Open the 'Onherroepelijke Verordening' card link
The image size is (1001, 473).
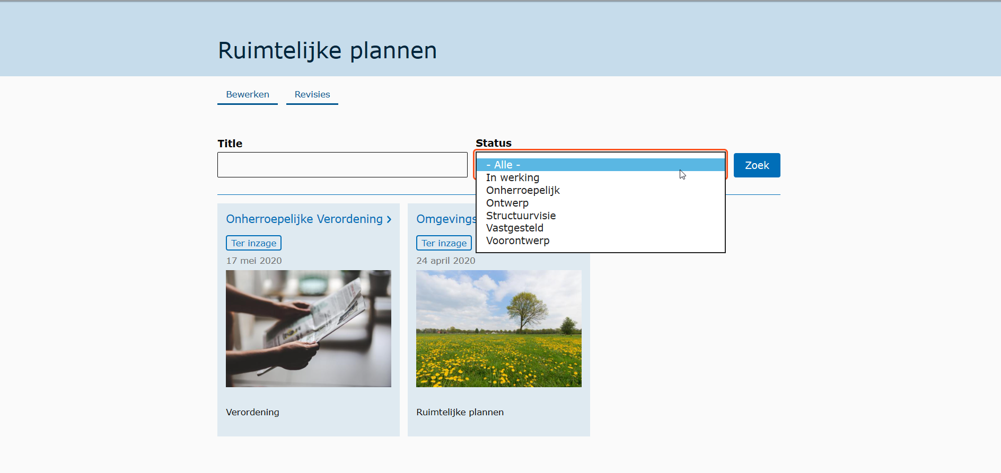pyautogui.click(x=304, y=219)
